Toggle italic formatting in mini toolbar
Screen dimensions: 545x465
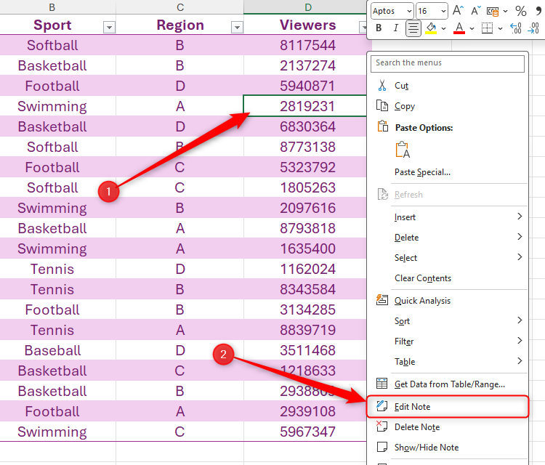click(x=395, y=28)
